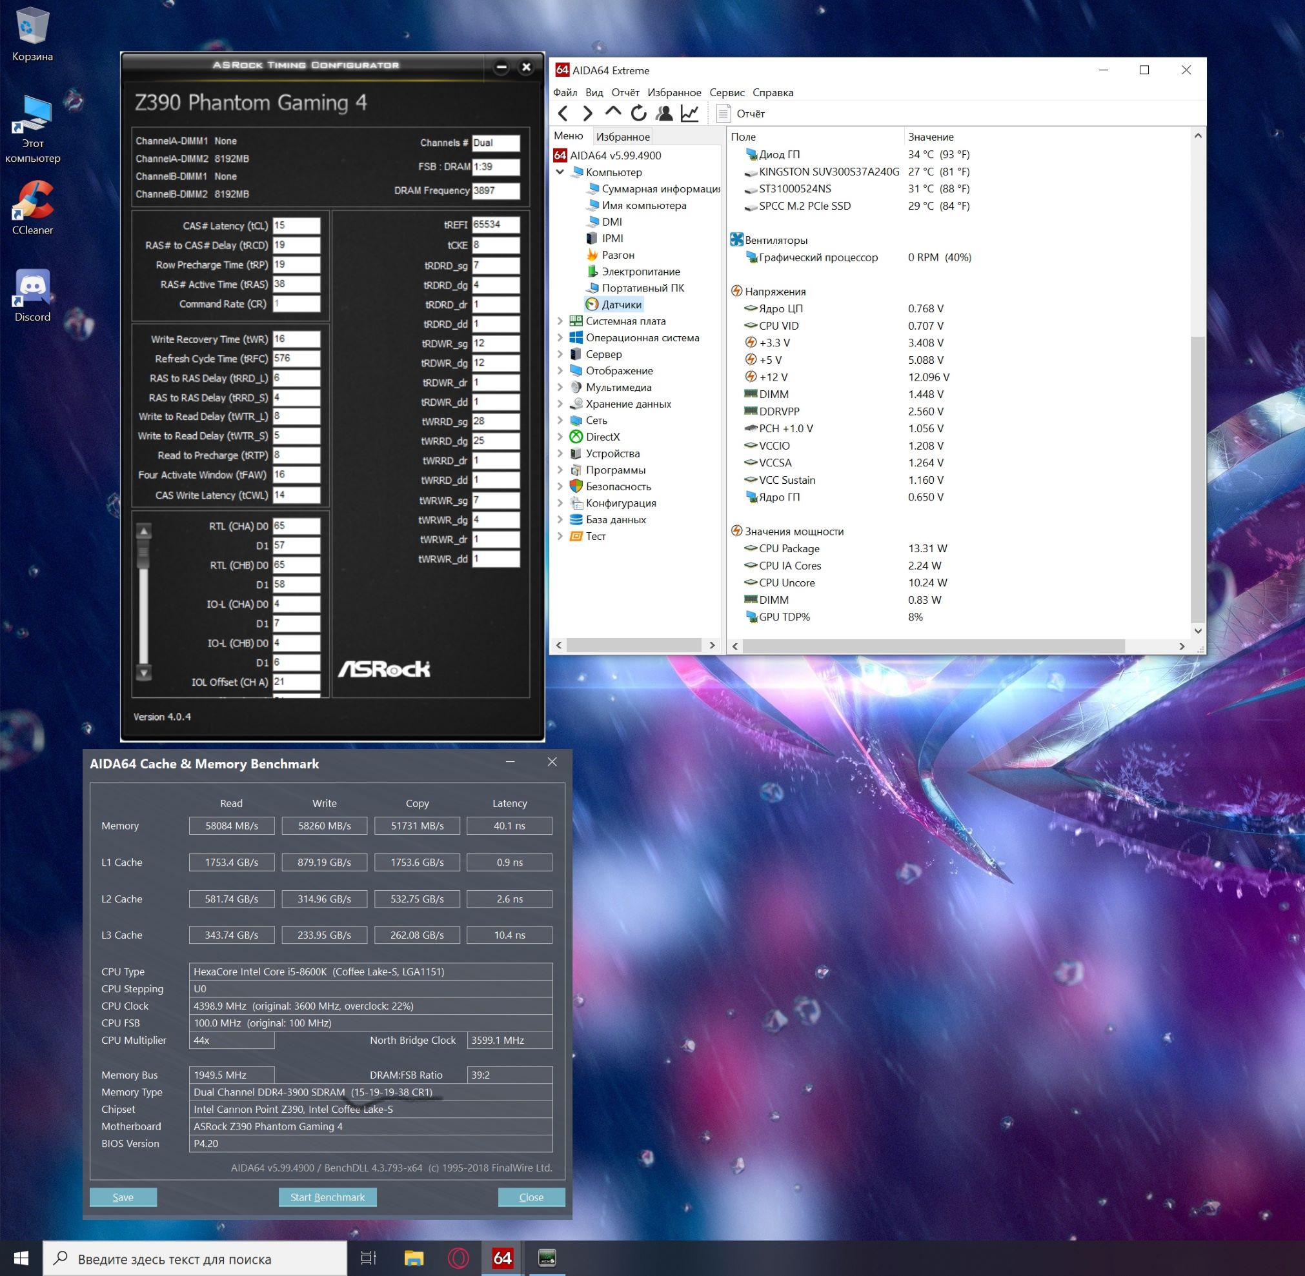Expand the Хранение данных tree node
1305x1276 pixels.
tap(560, 403)
